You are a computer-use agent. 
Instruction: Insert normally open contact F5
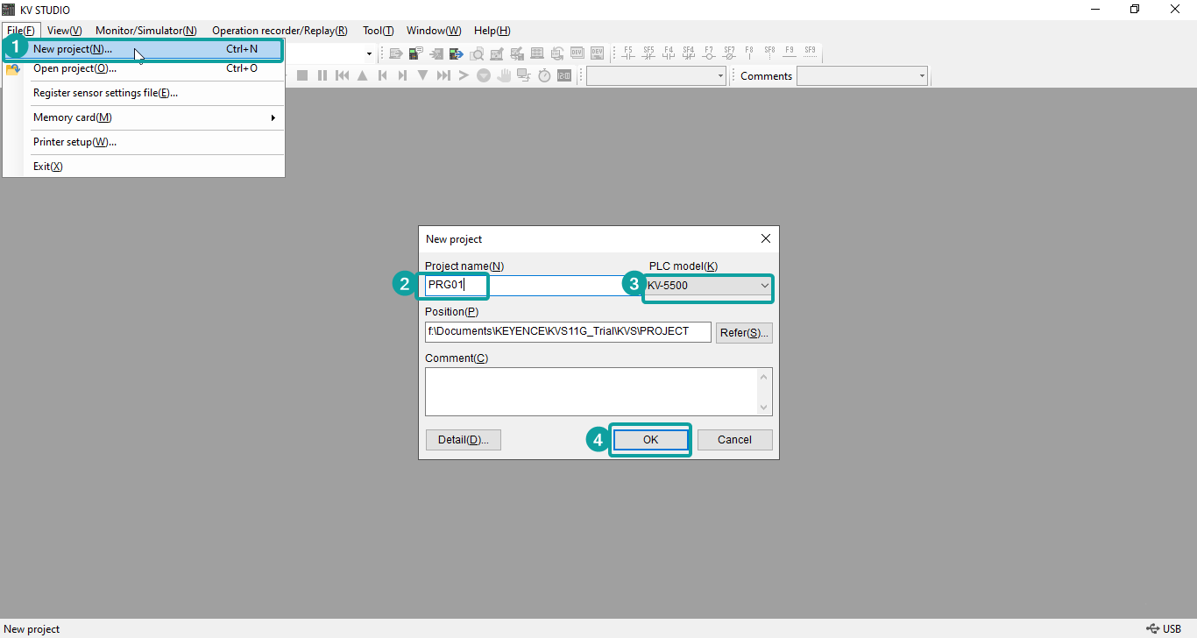click(x=627, y=53)
